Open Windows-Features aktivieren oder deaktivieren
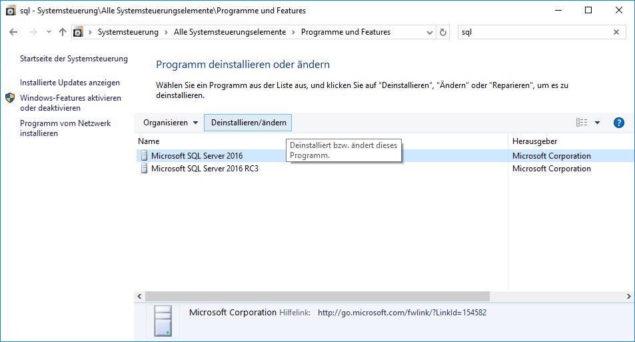The width and height of the screenshot is (635, 342). pyautogui.click(x=71, y=103)
